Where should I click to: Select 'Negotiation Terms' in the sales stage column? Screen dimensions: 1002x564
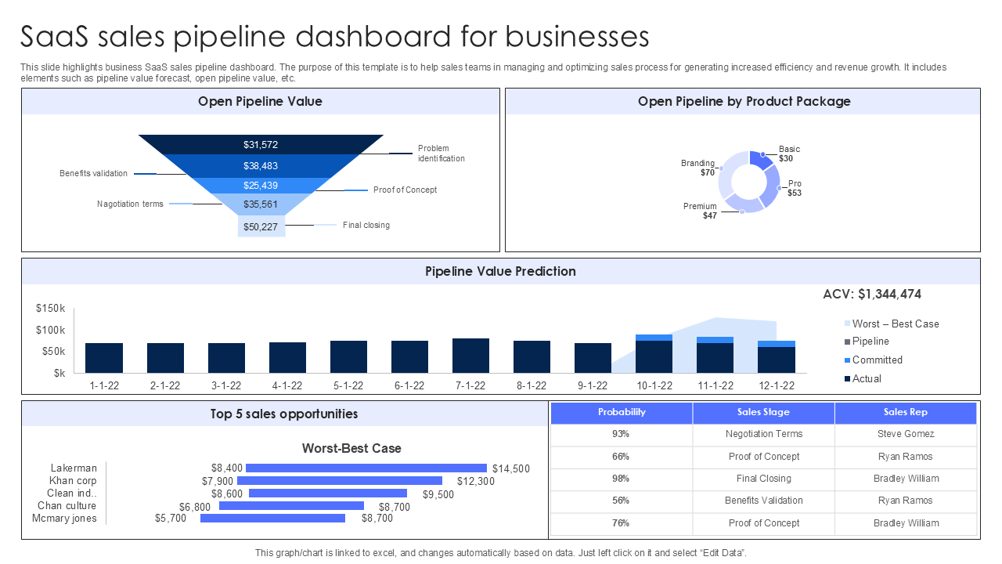pos(764,434)
